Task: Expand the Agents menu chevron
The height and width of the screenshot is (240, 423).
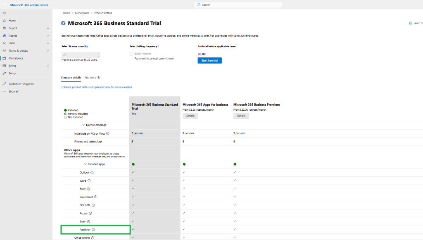Action: click(48, 36)
